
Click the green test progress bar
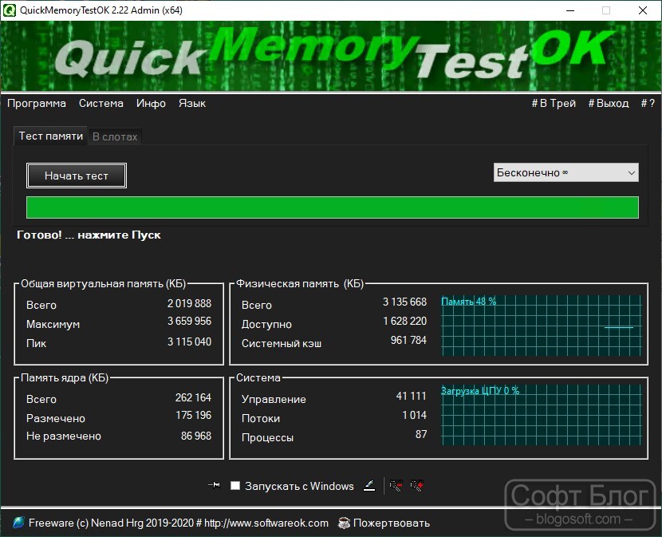333,207
